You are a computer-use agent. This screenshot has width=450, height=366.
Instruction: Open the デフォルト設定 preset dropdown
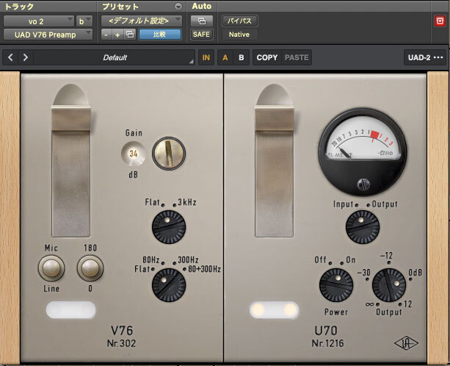click(142, 21)
